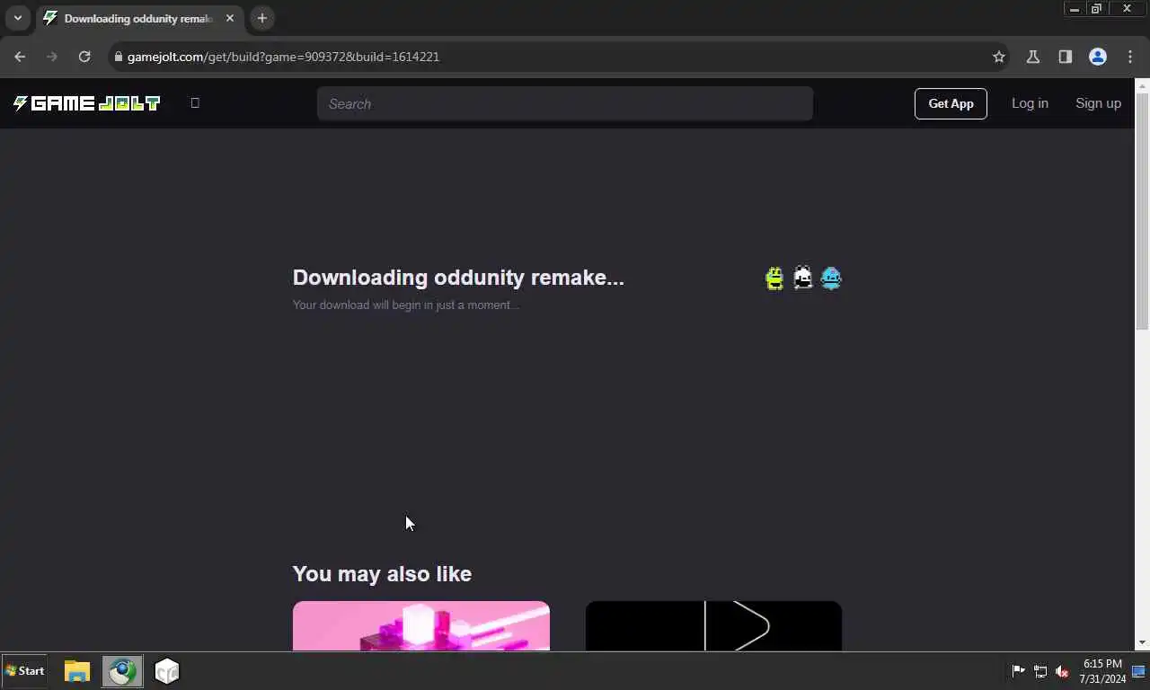This screenshot has width=1150, height=690.
Task: Open the black arrow game thumbnail
Action: point(713,626)
